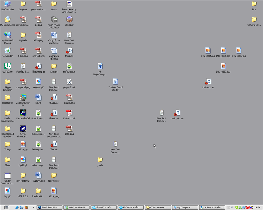Select the Cartes du Ciel icon

(23, 115)
